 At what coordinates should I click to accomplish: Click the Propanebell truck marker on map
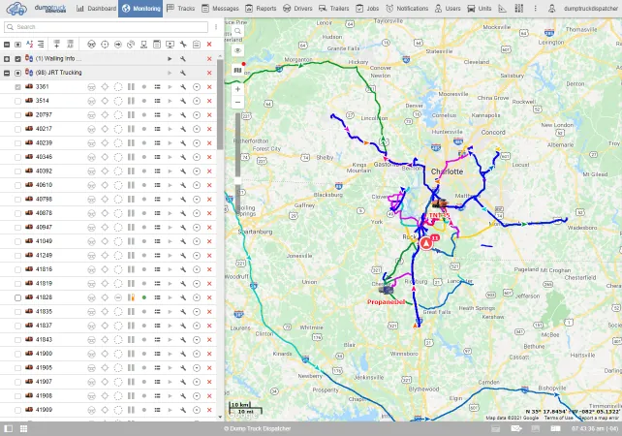[x=386, y=290]
